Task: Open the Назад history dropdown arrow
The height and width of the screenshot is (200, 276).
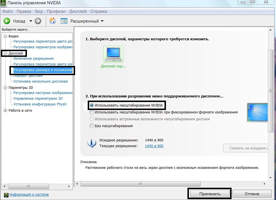Action: point(31,21)
